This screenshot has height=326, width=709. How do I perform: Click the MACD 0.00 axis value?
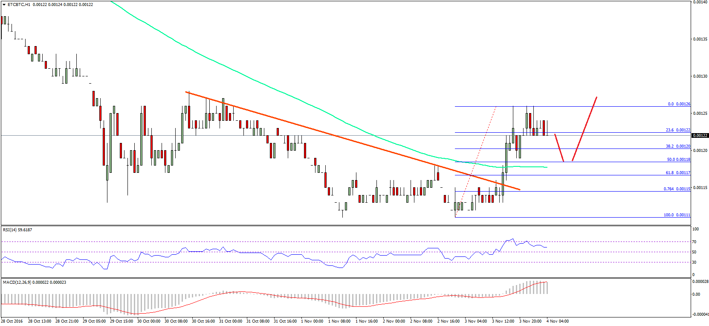tap(696, 294)
